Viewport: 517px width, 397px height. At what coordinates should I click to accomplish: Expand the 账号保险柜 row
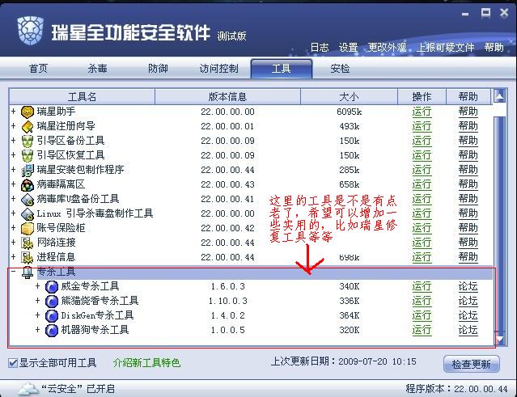(x=13, y=227)
